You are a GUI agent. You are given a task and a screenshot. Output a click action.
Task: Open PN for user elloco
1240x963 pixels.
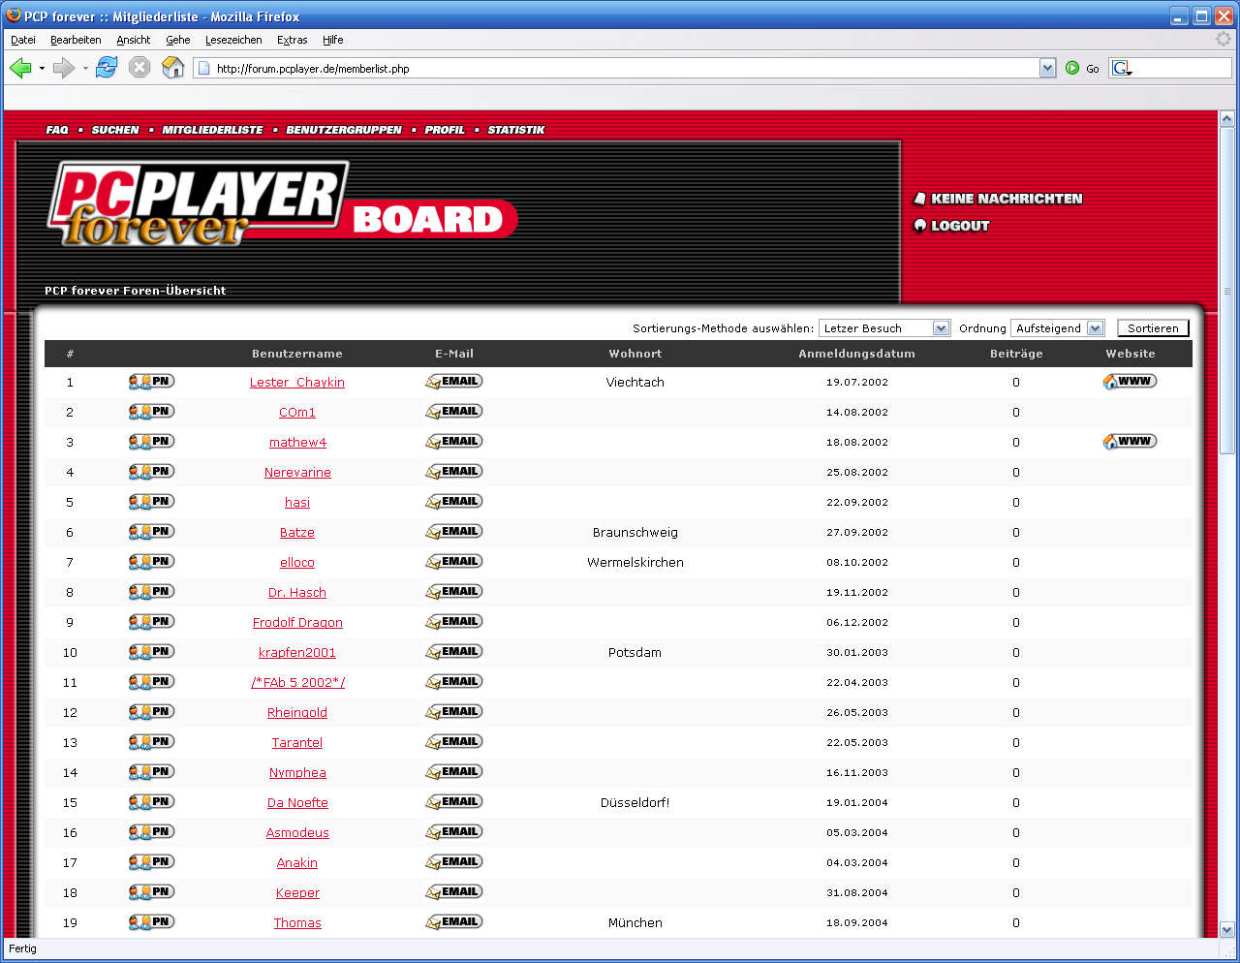tap(151, 562)
